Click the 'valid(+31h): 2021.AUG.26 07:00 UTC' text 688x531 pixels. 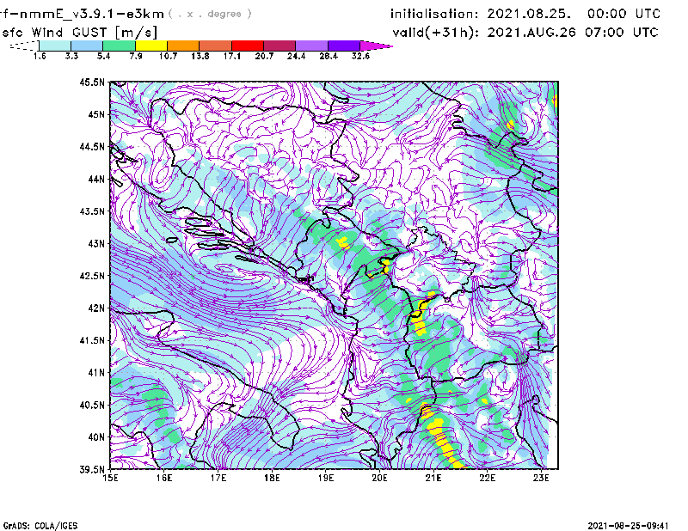pos(525,32)
